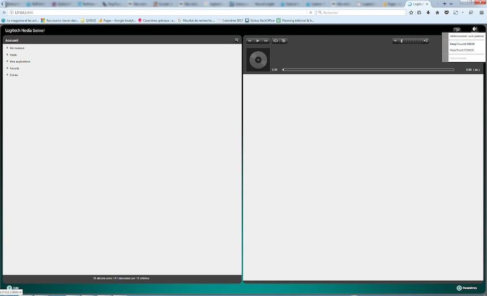The height and width of the screenshot is (296, 487).
Task: Click the browser address bar
Action: 159,12
